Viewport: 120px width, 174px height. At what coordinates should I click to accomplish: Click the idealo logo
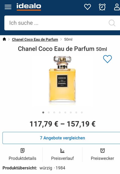click(x=29, y=7)
